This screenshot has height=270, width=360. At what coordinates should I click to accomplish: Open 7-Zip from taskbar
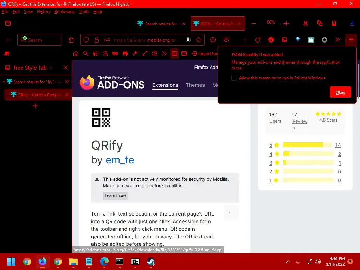(x=135, y=262)
